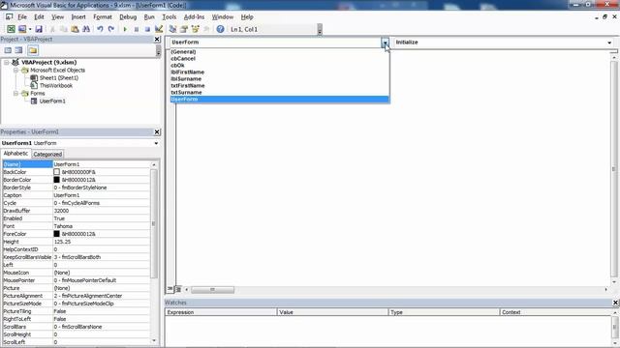Screen dimensions: 620x348
Task: Click the View Code icon in Project pane
Action: (x=8, y=50)
